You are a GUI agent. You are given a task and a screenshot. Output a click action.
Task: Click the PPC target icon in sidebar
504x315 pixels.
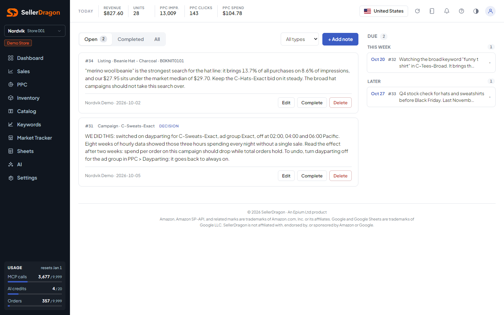(x=11, y=85)
